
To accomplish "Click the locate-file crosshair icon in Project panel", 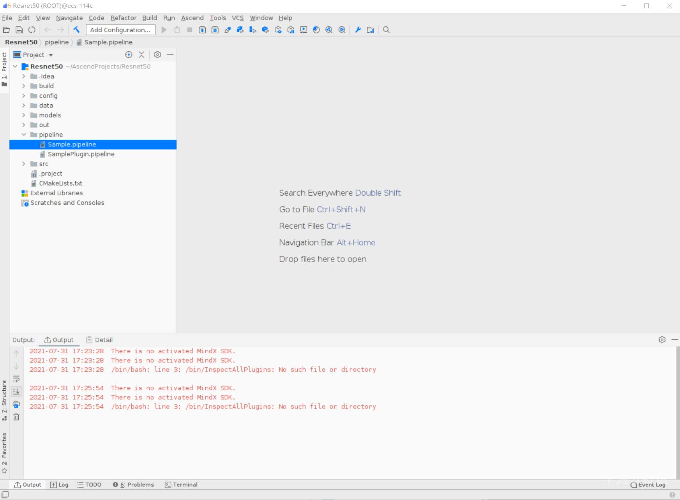I will [x=129, y=55].
